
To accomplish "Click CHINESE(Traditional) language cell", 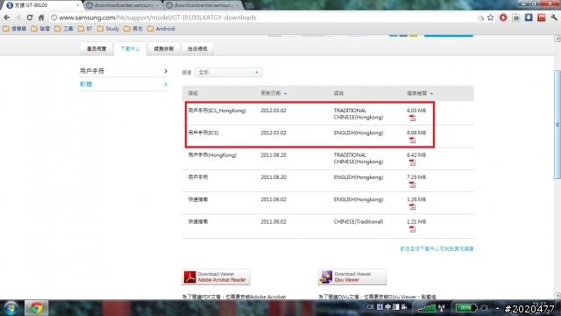I will tap(359, 222).
